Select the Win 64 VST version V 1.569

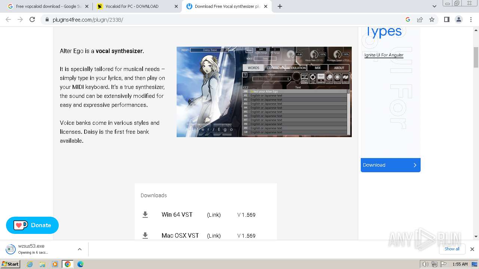(x=246, y=215)
